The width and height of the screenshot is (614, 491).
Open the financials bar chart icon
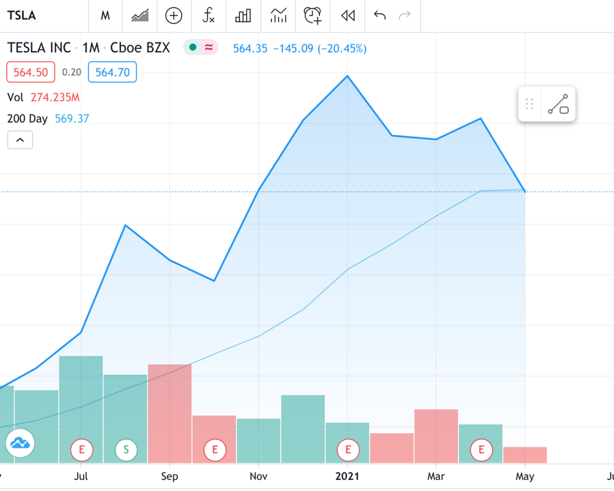243,16
